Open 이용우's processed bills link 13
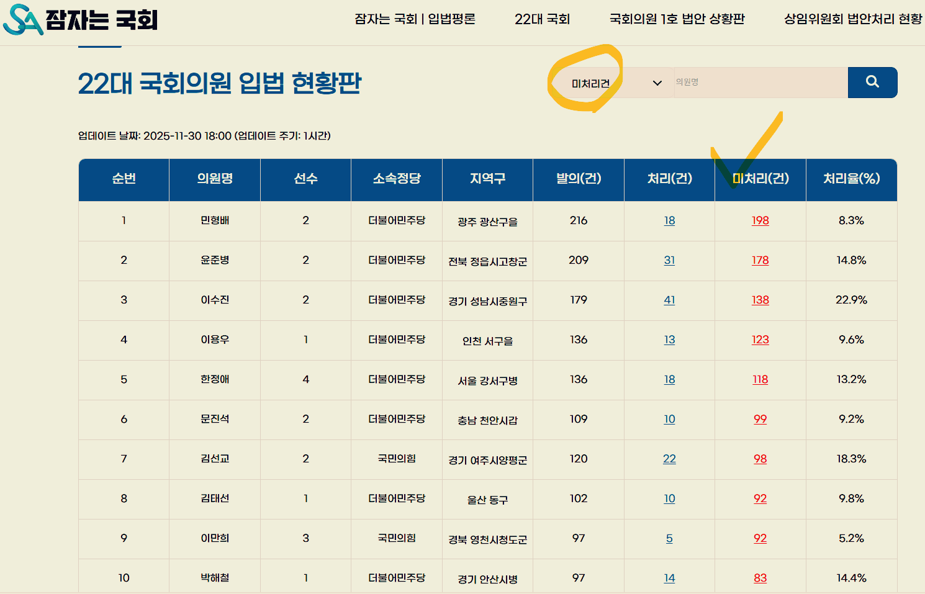 coord(669,340)
